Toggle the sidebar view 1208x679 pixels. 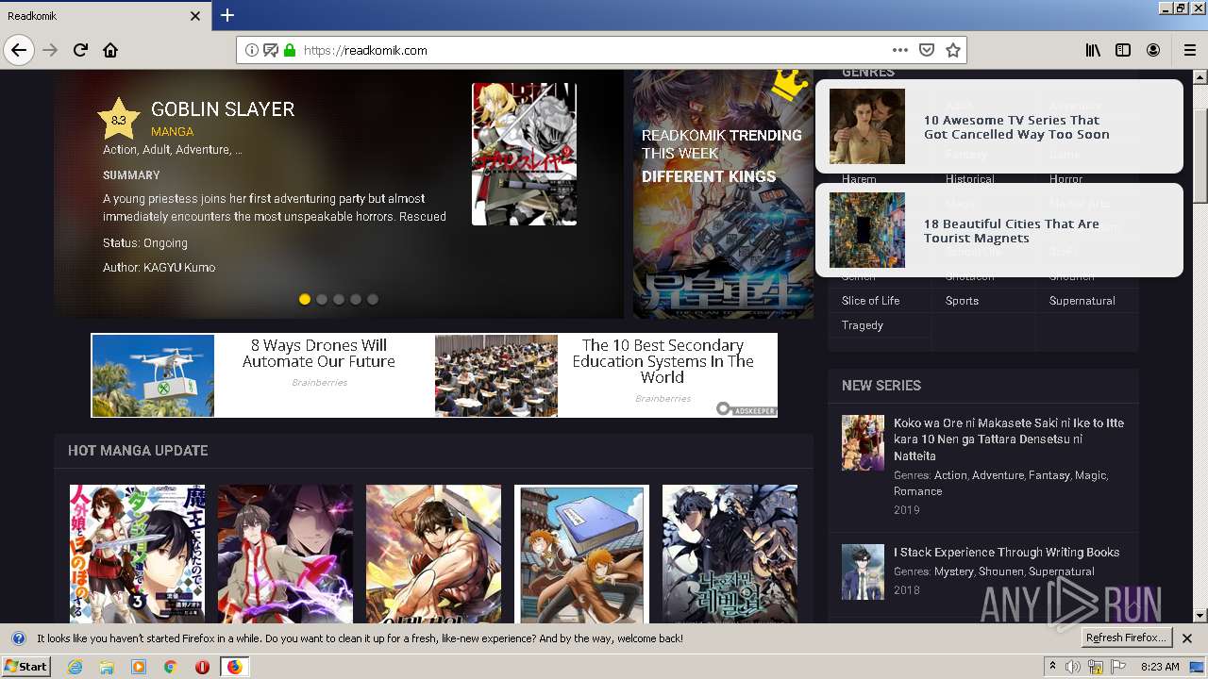[1123, 50]
